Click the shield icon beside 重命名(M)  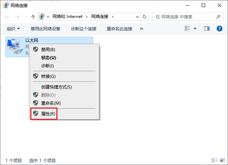pyautogui.click(x=36, y=103)
